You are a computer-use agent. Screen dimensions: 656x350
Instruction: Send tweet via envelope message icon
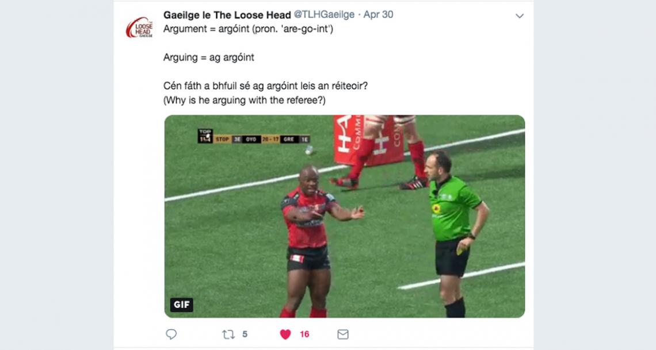342,334
